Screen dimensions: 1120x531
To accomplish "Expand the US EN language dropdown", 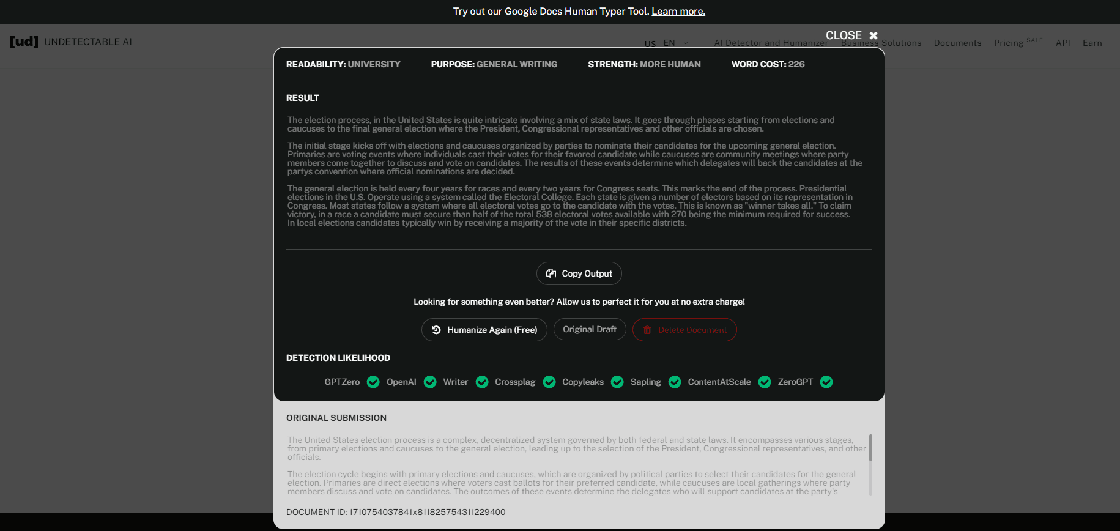I will (666, 43).
